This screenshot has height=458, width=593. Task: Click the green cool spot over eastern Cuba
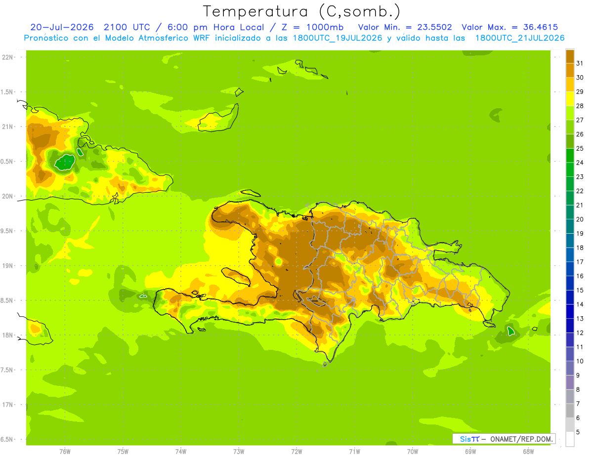64,162
